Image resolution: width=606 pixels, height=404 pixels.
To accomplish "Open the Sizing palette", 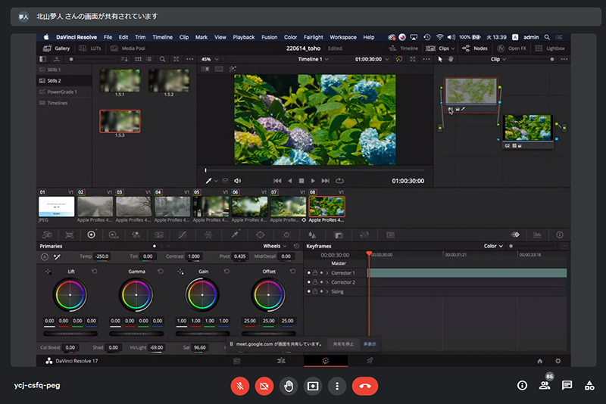I will [x=364, y=235].
